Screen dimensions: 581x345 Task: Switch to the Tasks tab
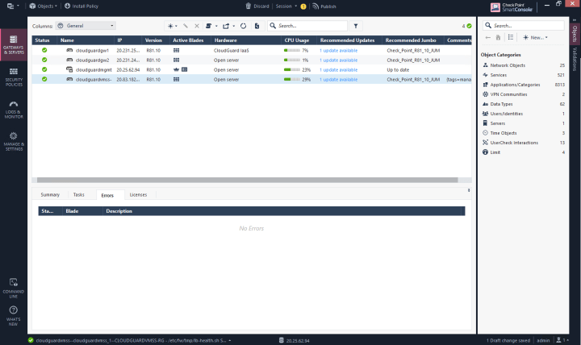(78, 195)
